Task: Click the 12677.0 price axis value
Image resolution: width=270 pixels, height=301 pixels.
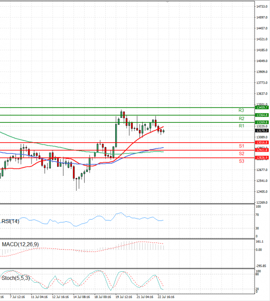Action: 262,170
